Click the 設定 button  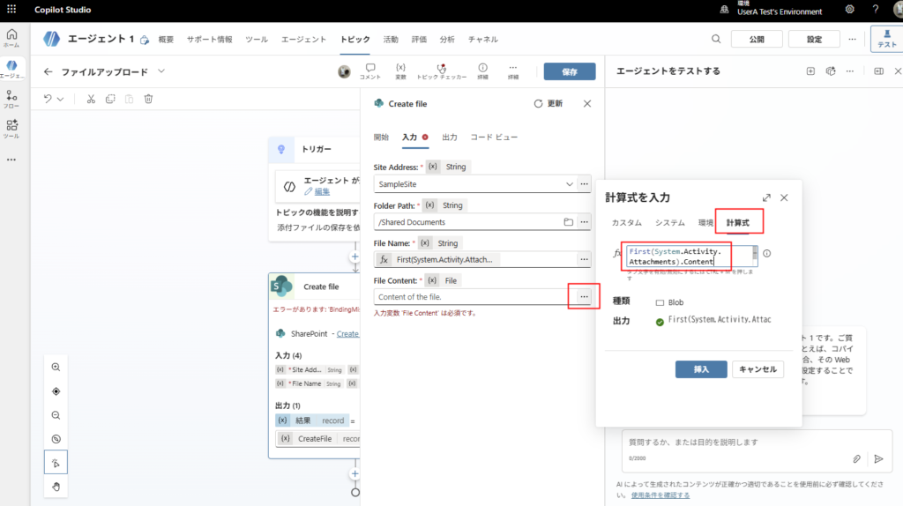[814, 39]
